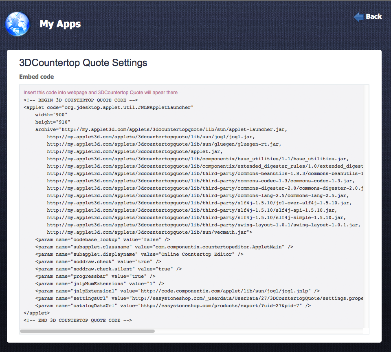Click the progressbar param line

pos(95,276)
